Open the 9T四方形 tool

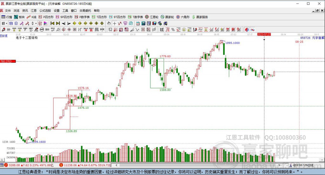point(117,17)
